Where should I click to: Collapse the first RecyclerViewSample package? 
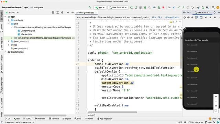[12, 27]
